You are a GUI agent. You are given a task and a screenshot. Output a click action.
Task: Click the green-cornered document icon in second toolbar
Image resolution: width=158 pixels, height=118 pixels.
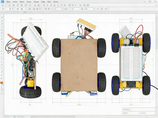(x=102, y=9)
